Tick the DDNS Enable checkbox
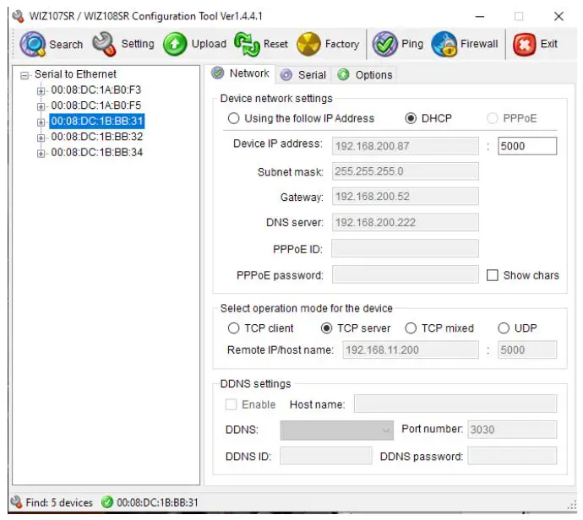This screenshot has width=583, height=520. point(231,404)
